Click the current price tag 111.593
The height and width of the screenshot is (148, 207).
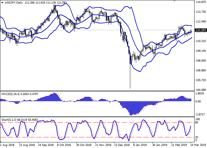[200, 30]
